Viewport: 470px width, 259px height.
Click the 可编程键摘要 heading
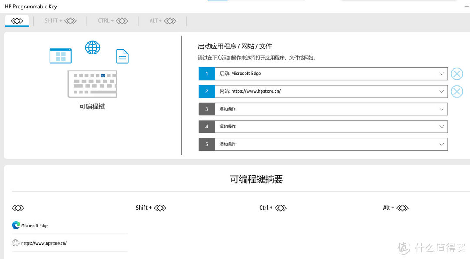[x=256, y=179]
